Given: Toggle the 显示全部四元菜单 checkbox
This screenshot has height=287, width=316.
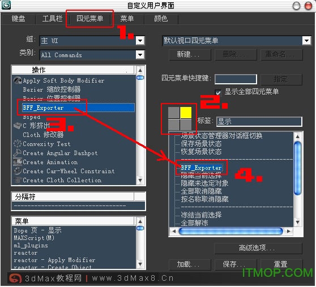Looking at the screenshot, I should pyautogui.click(x=218, y=92).
